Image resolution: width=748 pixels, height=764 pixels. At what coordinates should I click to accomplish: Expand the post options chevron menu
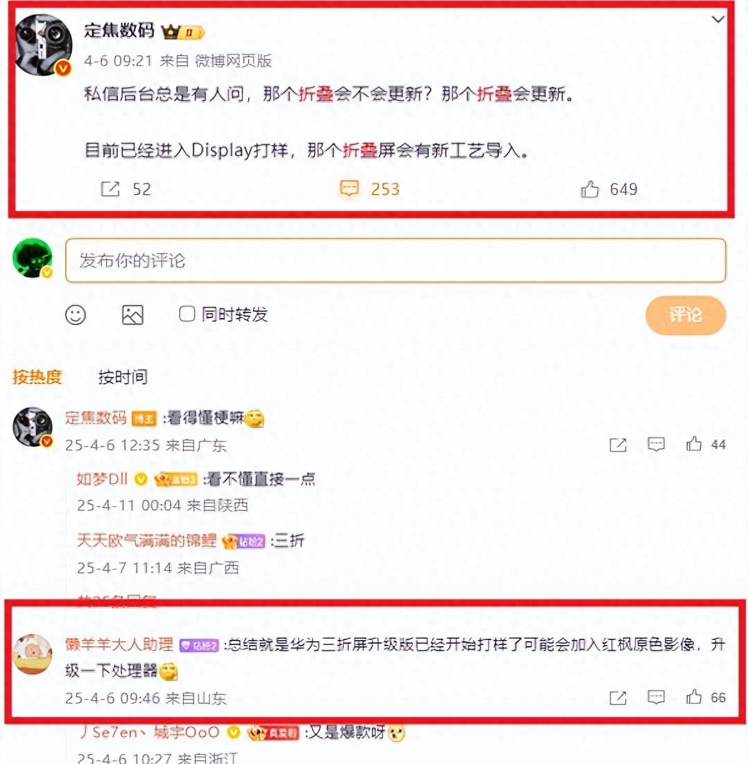(718, 19)
